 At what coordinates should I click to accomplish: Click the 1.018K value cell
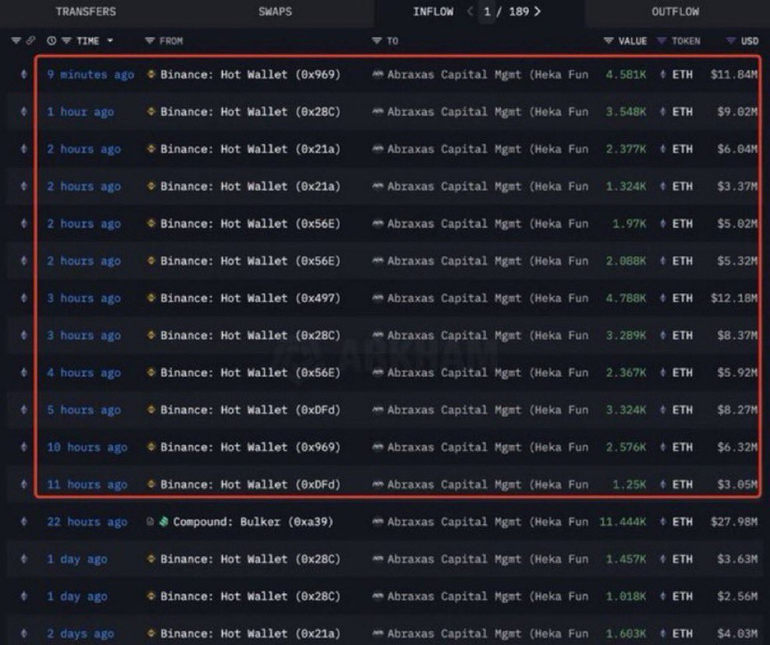click(x=626, y=596)
